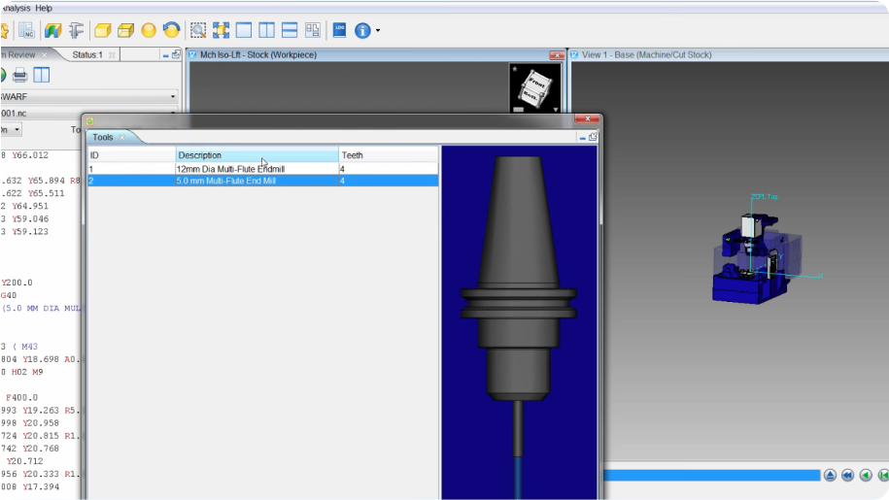Select the 12mm Dia Multi-Flute Endmill row
This screenshot has height=500, width=889.
[x=243, y=169]
